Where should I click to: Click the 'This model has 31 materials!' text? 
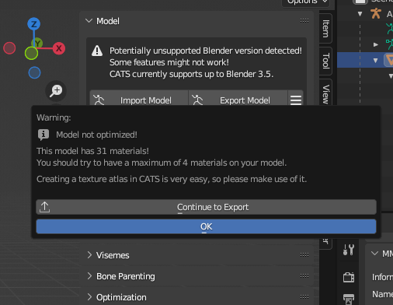[x=92, y=151]
